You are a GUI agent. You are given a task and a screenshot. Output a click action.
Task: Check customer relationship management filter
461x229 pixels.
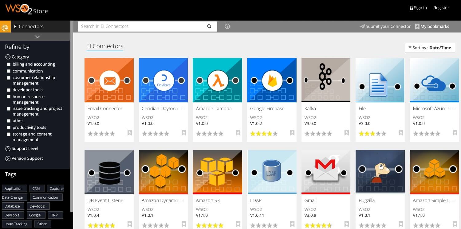9,78
